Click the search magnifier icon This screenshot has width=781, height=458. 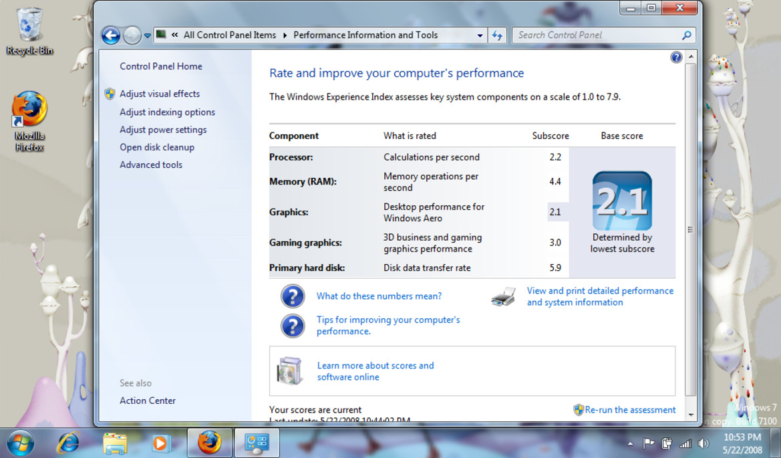686,35
